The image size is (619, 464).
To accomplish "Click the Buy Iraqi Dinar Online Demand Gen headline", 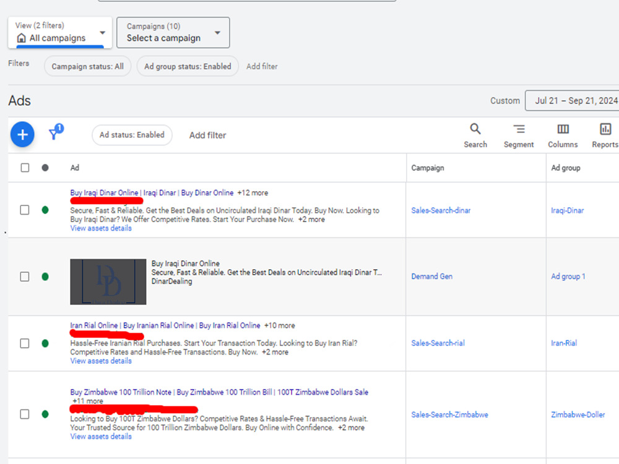I will [x=186, y=263].
